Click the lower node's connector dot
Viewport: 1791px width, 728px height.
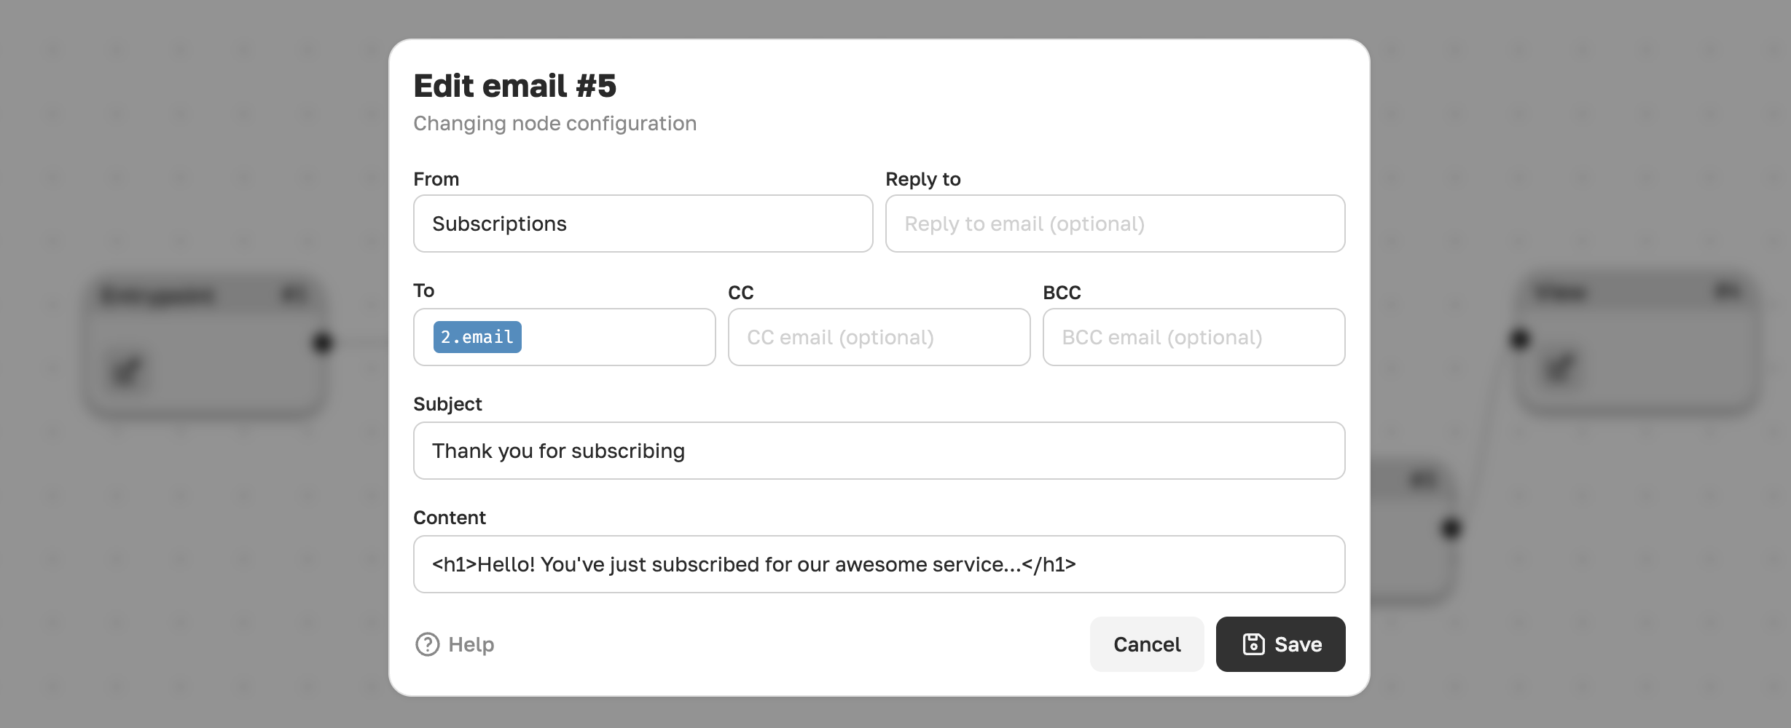1451,528
